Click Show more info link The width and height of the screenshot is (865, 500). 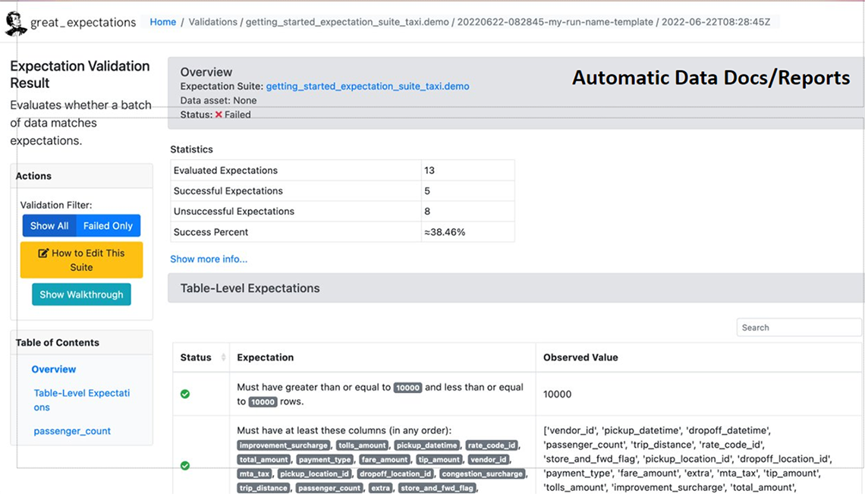(209, 259)
